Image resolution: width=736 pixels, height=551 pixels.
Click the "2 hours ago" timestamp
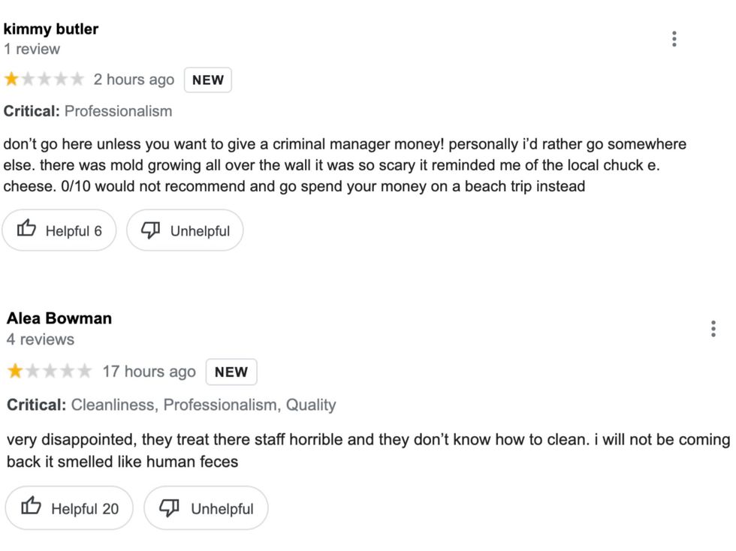[134, 80]
